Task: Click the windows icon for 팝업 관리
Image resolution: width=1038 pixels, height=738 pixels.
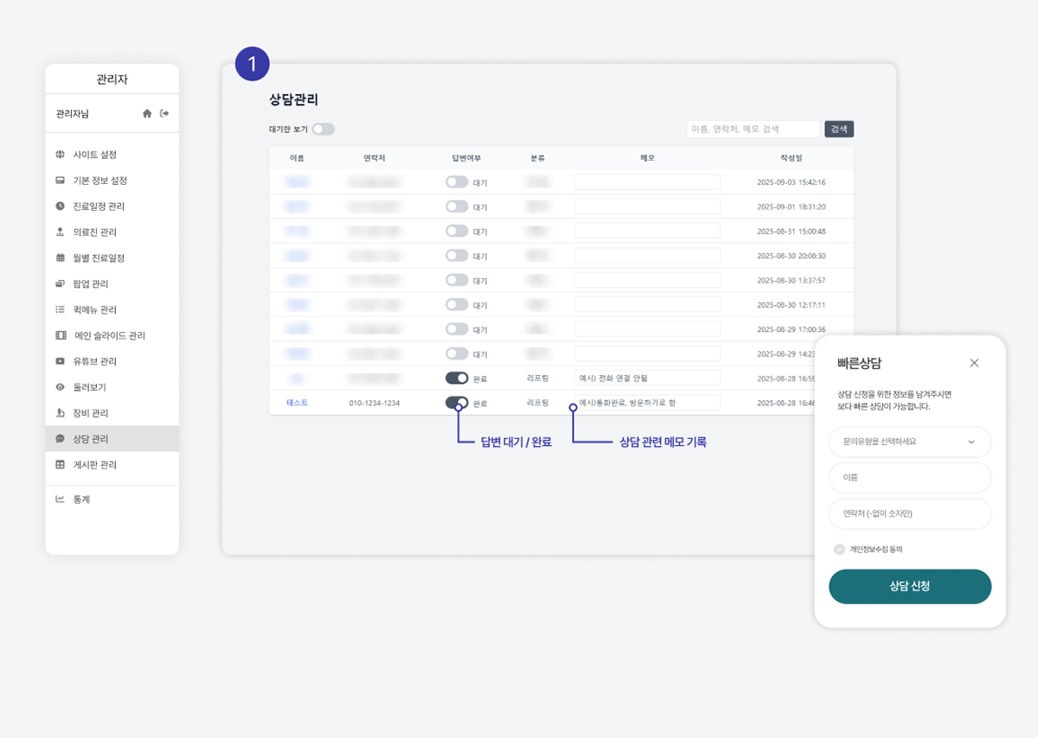Action: 60,284
